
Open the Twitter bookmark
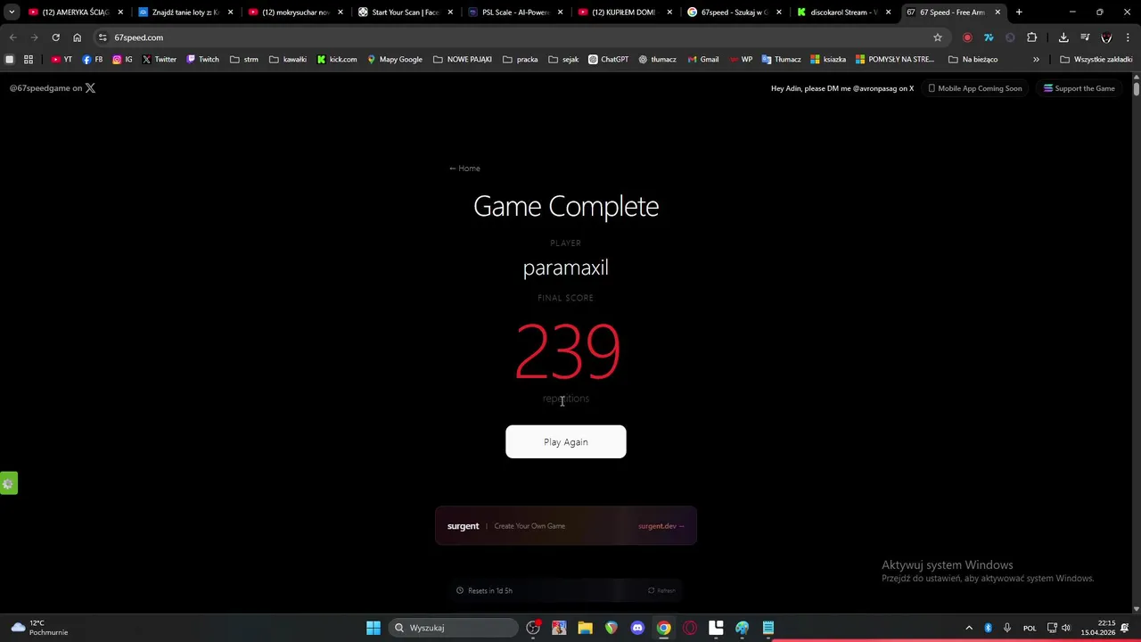(159, 60)
